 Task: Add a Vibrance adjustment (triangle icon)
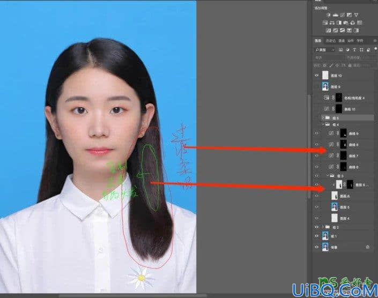[356, 15]
